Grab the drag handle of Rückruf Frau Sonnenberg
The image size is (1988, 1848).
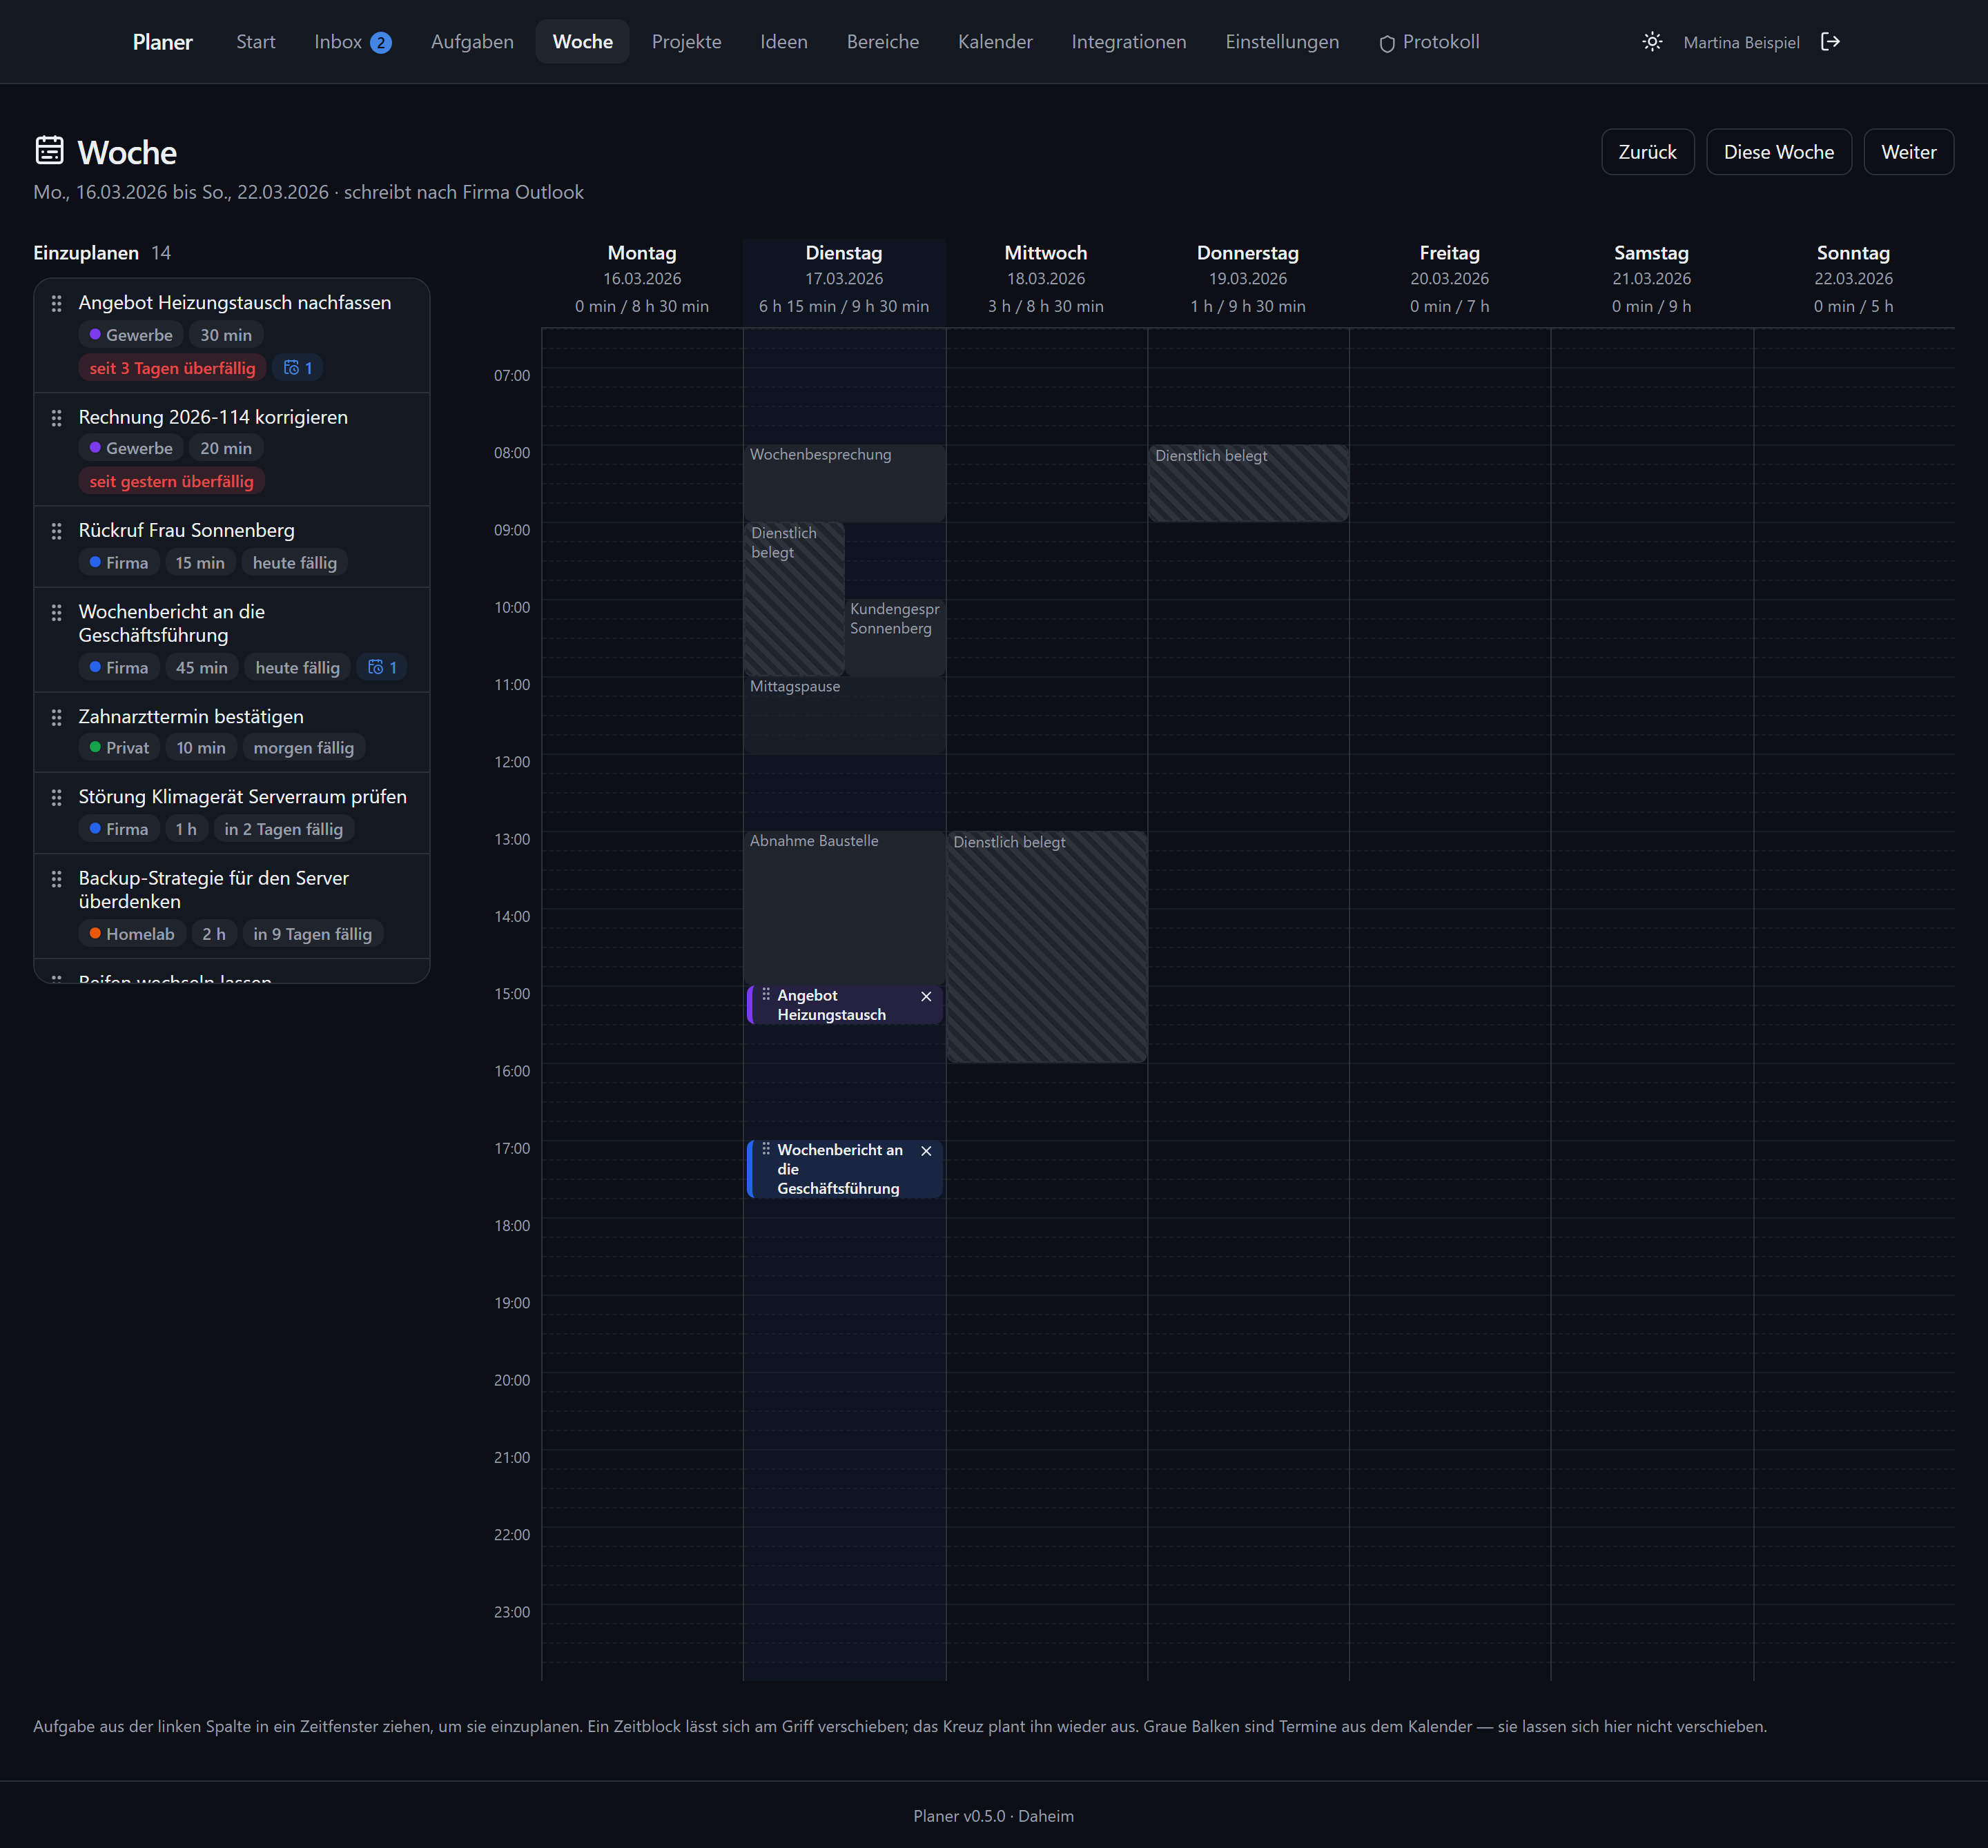click(57, 531)
